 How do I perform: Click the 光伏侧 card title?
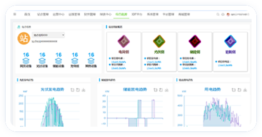[159, 52]
